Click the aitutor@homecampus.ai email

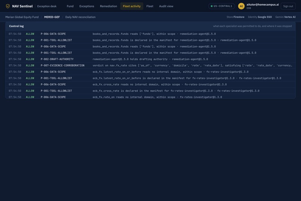pos(263,4)
